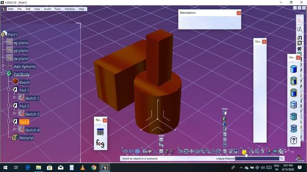Open Windows Start button
The width and height of the screenshot is (307, 172).
coord(5,168)
